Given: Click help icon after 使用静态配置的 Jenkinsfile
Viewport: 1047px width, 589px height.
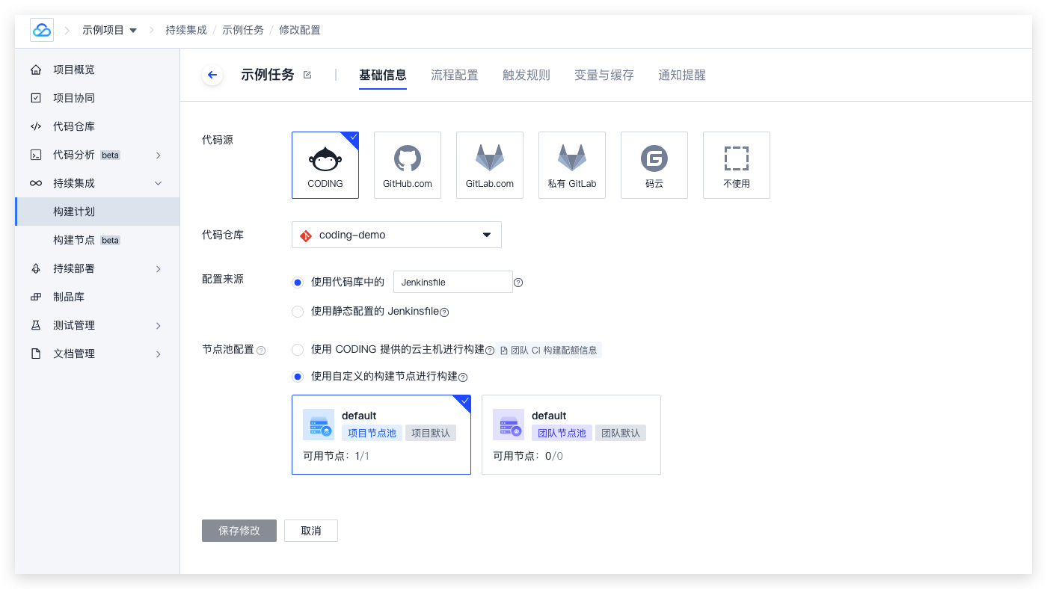Looking at the screenshot, I should click(x=444, y=312).
